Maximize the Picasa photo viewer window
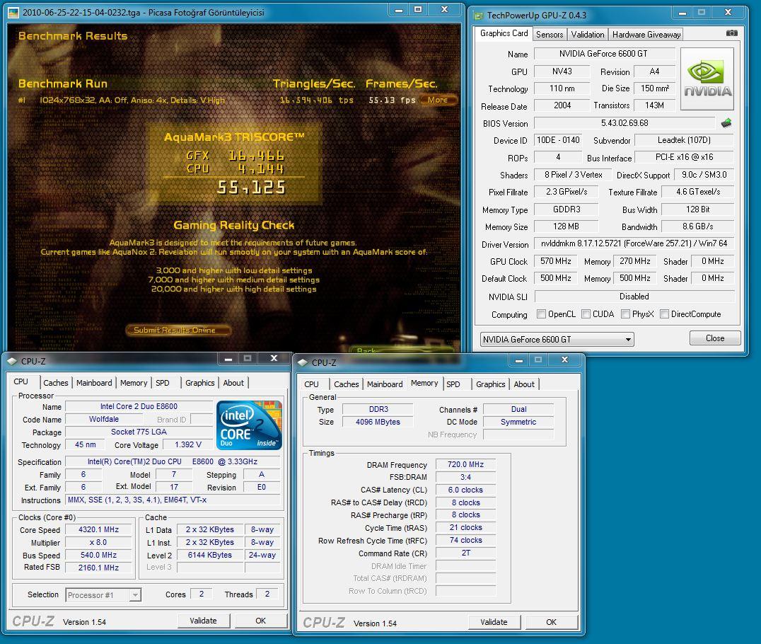Screen dimensions: 761x644 coord(418,10)
